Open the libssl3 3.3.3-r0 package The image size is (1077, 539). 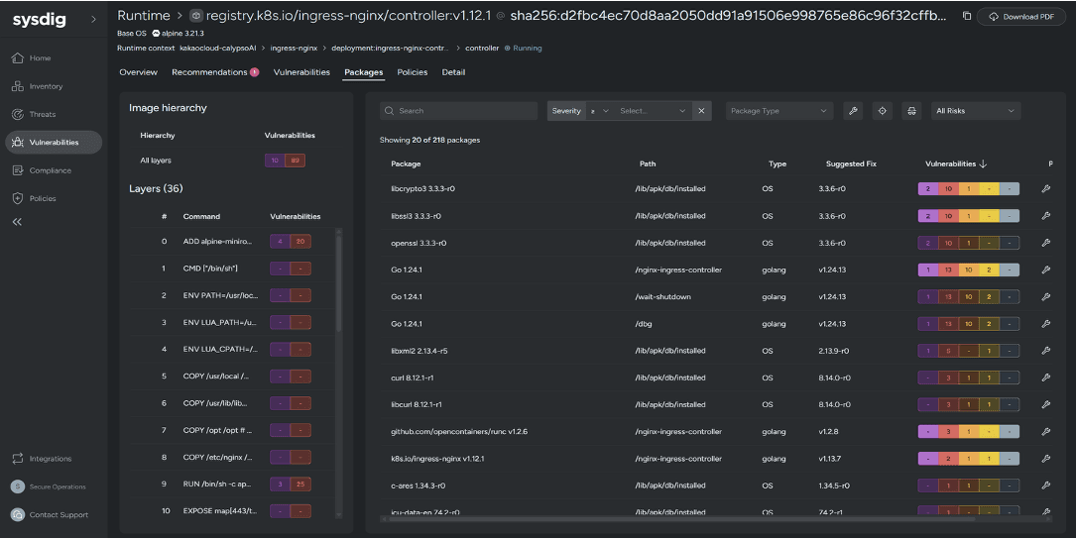point(416,216)
